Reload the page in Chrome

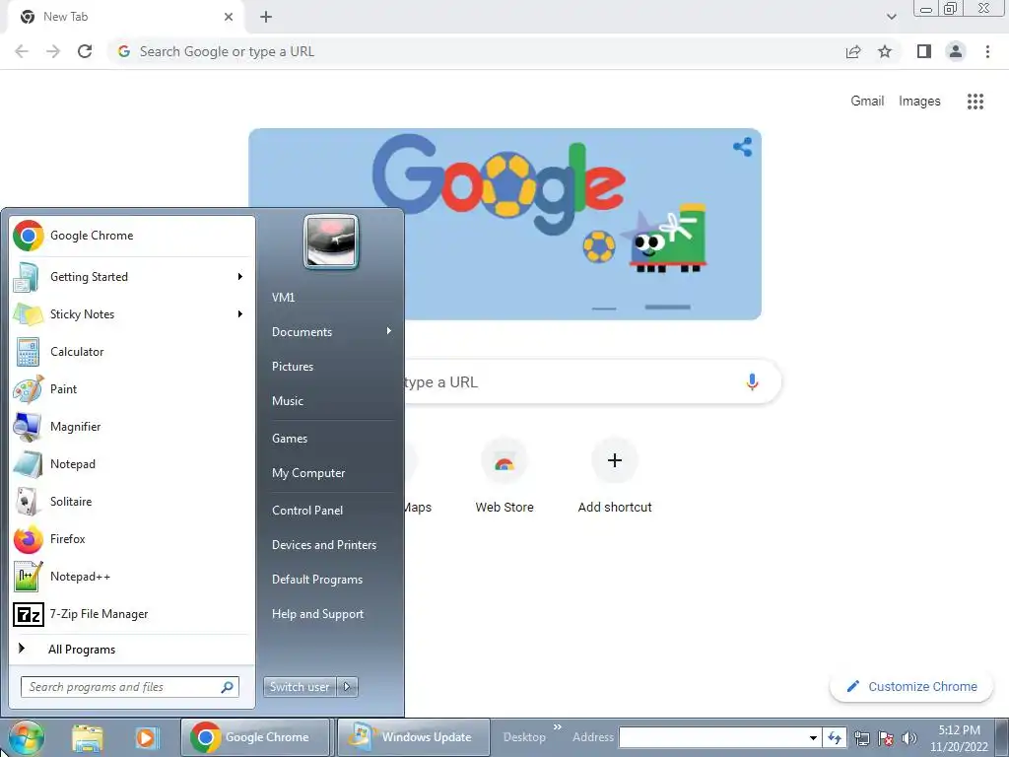coord(85,51)
